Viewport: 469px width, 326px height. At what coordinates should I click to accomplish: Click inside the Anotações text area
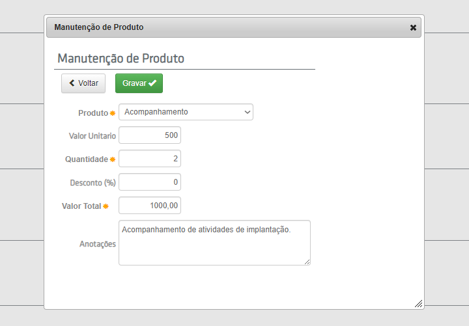point(214,243)
